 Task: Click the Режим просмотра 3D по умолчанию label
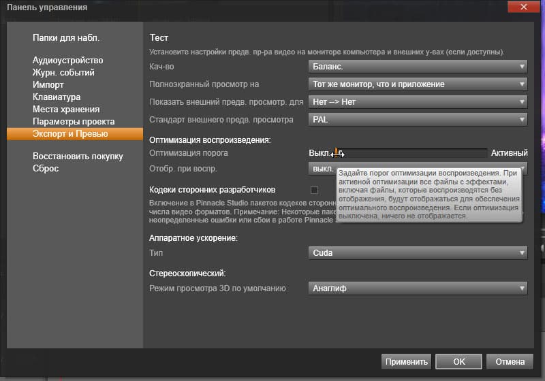coord(217,288)
